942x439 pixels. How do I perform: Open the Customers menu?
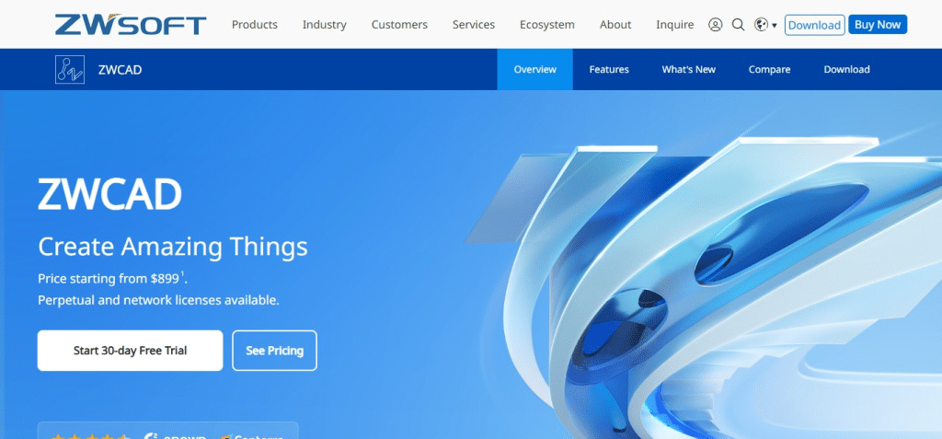399,25
